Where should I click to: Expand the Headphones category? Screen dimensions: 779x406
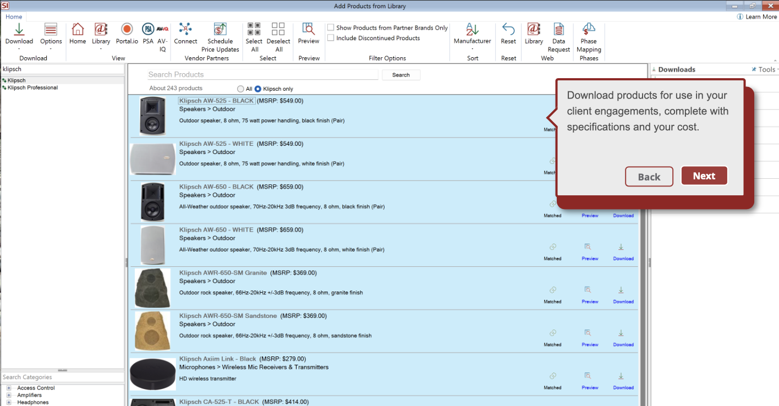[x=9, y=402]
